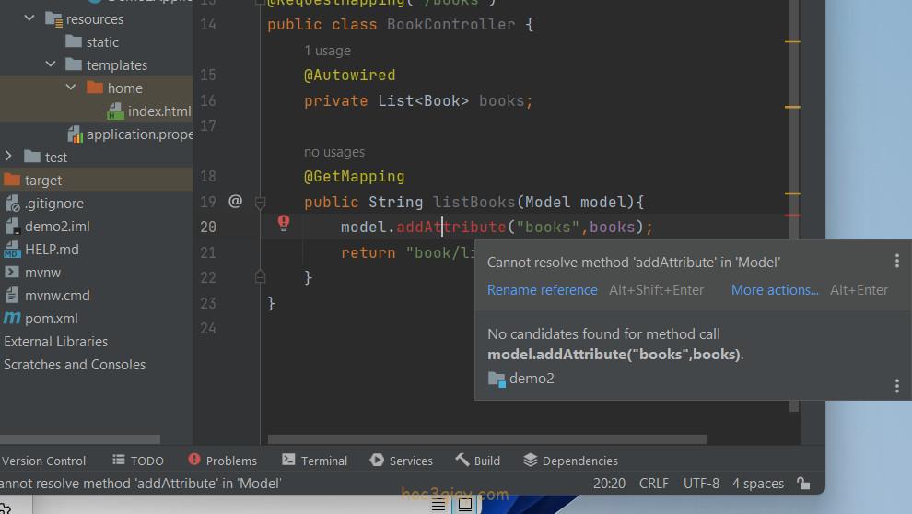Open the Dependencies tool window

(570, 461)
